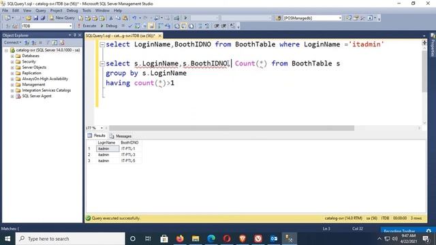Click Execute to run the query
Image resolution: width=436 pixels, height=245 pixels.
click(87, 26)
